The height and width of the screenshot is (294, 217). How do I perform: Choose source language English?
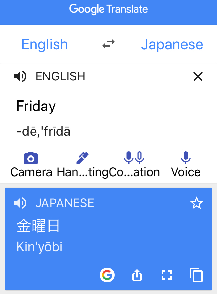tap(44, 44)
